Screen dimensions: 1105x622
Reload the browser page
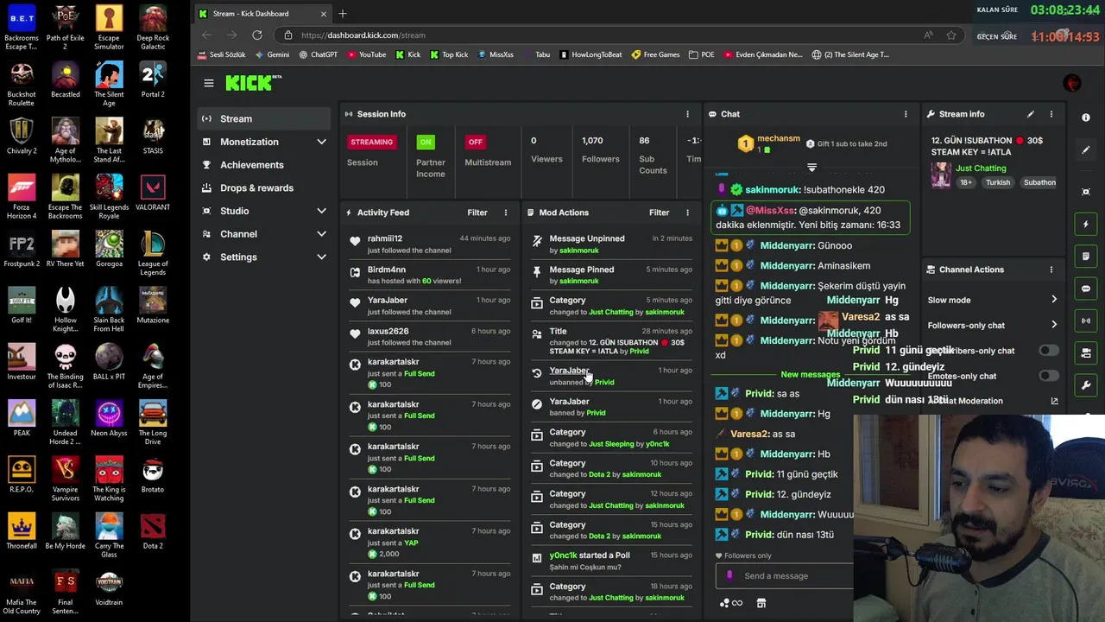click(x=257, y=35)
